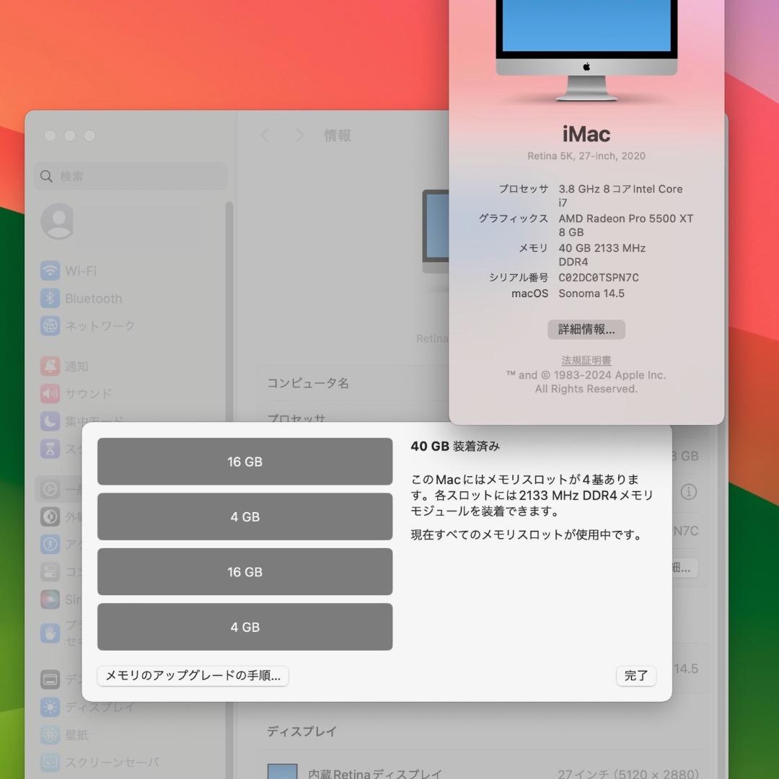Select the サウンド speaker icon
Viewport: 779px width, 779px height.
pos(49,393)
